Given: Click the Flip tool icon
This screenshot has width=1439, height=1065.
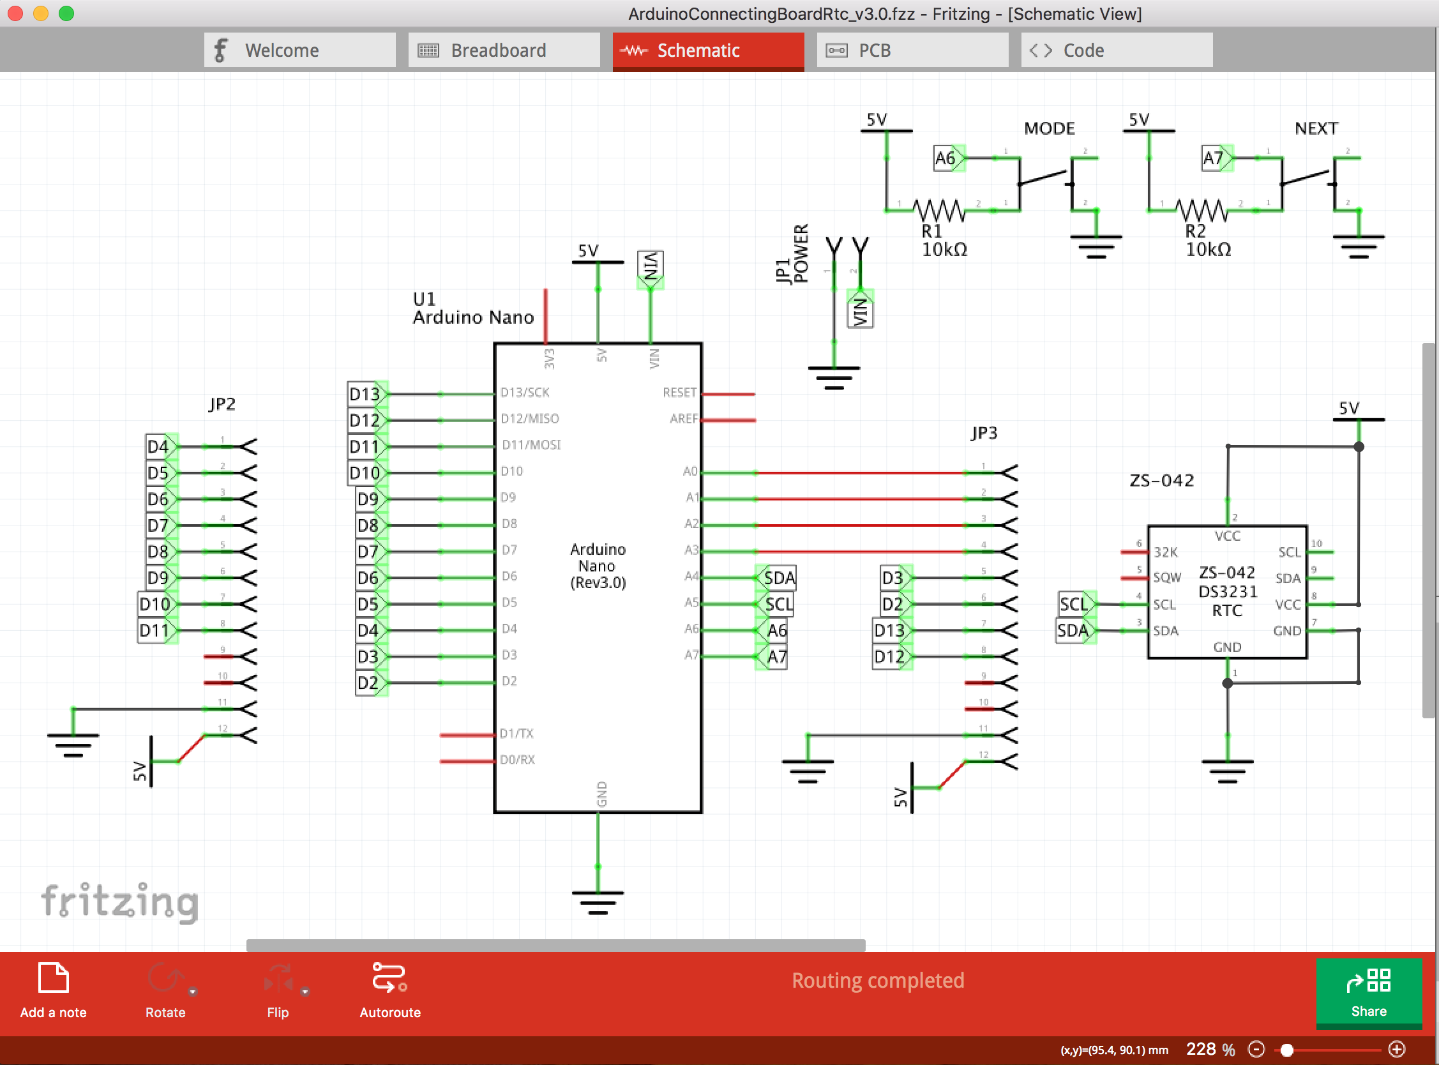Looking at the screenshot, I should pos(278,979).
